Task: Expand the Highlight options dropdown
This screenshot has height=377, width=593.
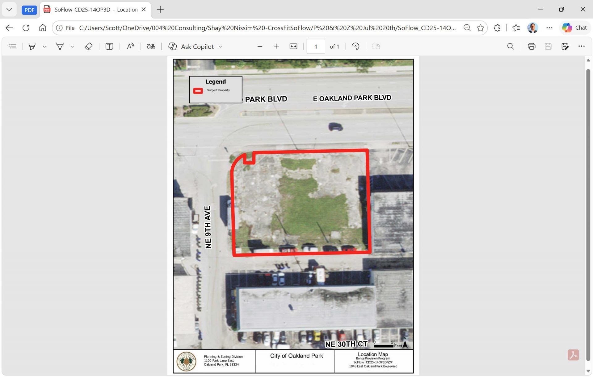Action: (x=44, y=47)
